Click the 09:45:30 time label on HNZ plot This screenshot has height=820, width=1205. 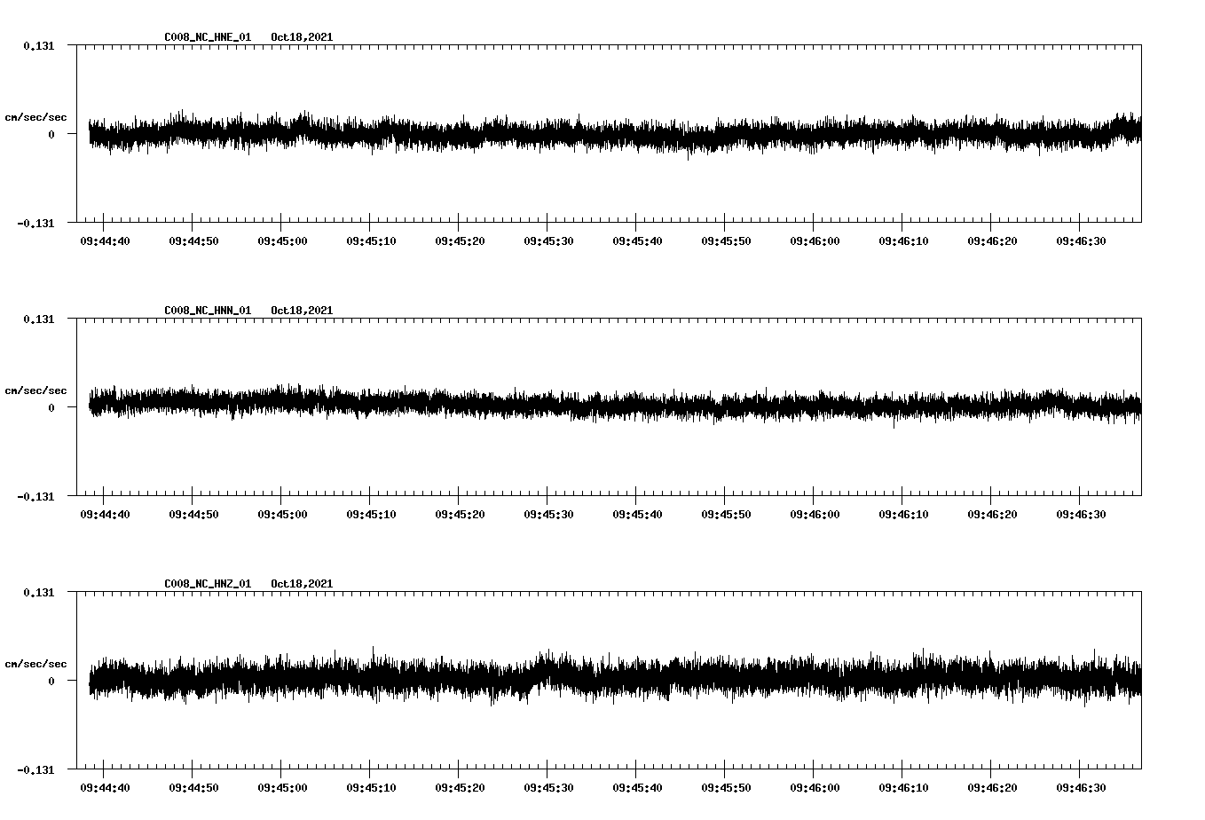pyautogui.click(x=548, y=788)
